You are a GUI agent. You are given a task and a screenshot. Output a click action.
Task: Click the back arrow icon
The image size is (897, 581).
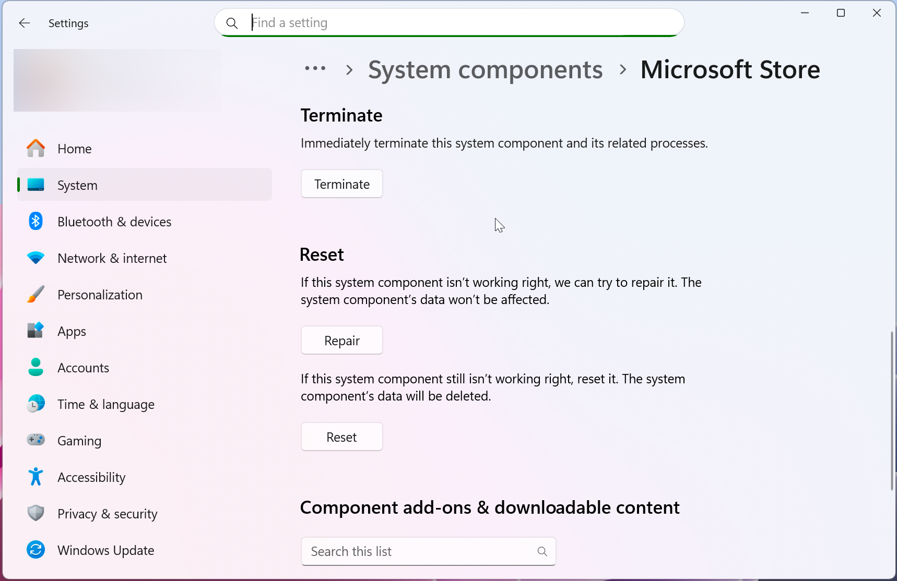point(24,23)
